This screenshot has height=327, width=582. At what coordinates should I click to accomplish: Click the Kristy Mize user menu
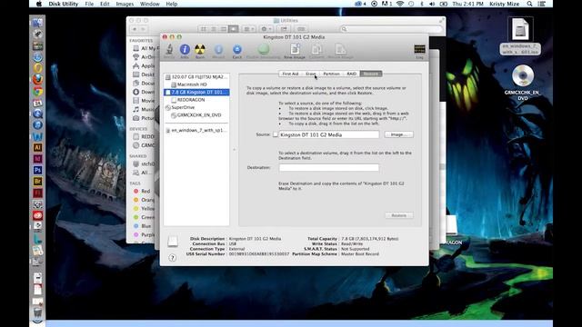[x=505, y=4]
